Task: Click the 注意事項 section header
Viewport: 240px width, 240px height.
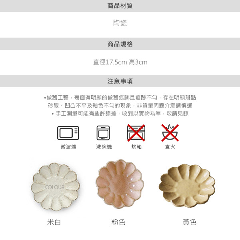Action: coord(120,81)
